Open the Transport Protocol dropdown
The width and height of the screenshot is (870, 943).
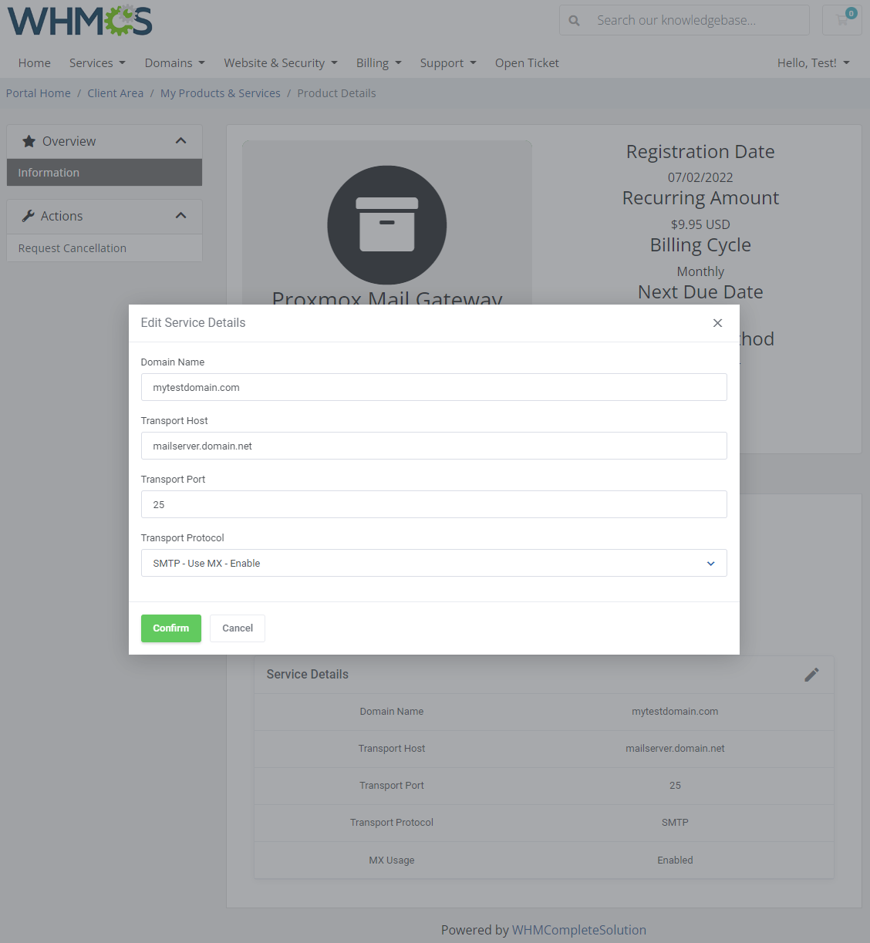[x=434, y=563]
